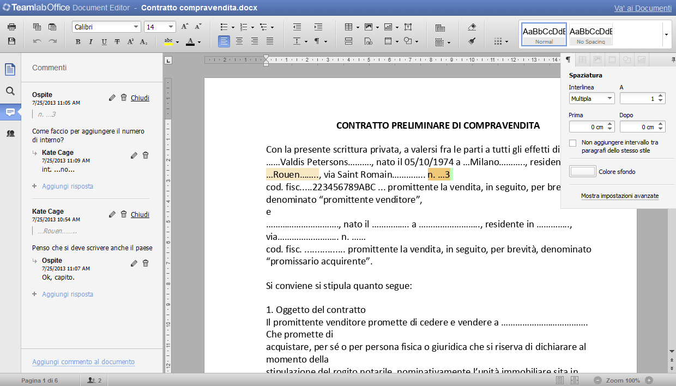Insert a text box
Screen dimensions: 676x386
pyautogui.click(x=408, y=27)
